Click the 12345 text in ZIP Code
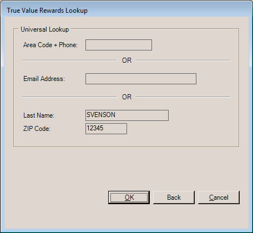 pyautogui.click(x=95, y=128)
